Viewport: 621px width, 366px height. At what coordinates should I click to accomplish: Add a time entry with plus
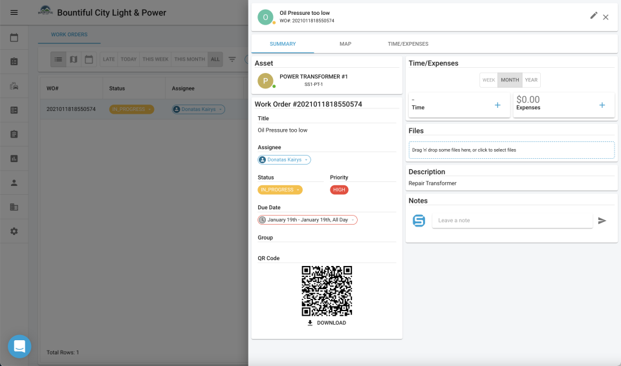[x=497, y=105]
